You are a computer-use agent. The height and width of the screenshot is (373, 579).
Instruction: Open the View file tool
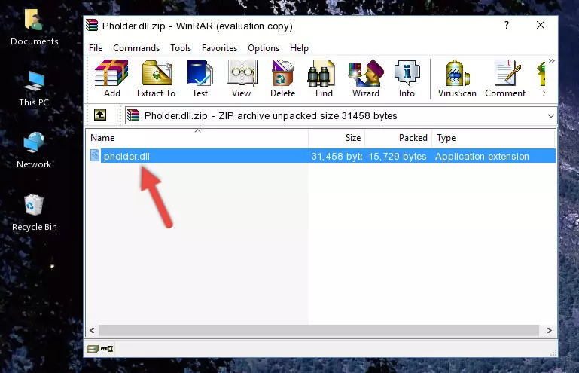click(x=242, y=78)
